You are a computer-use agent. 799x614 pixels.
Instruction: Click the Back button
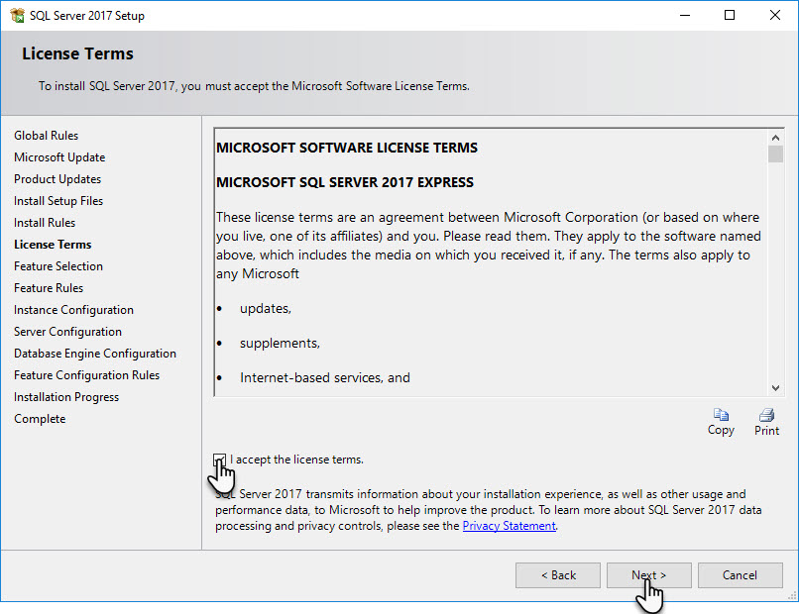point(558,575)
